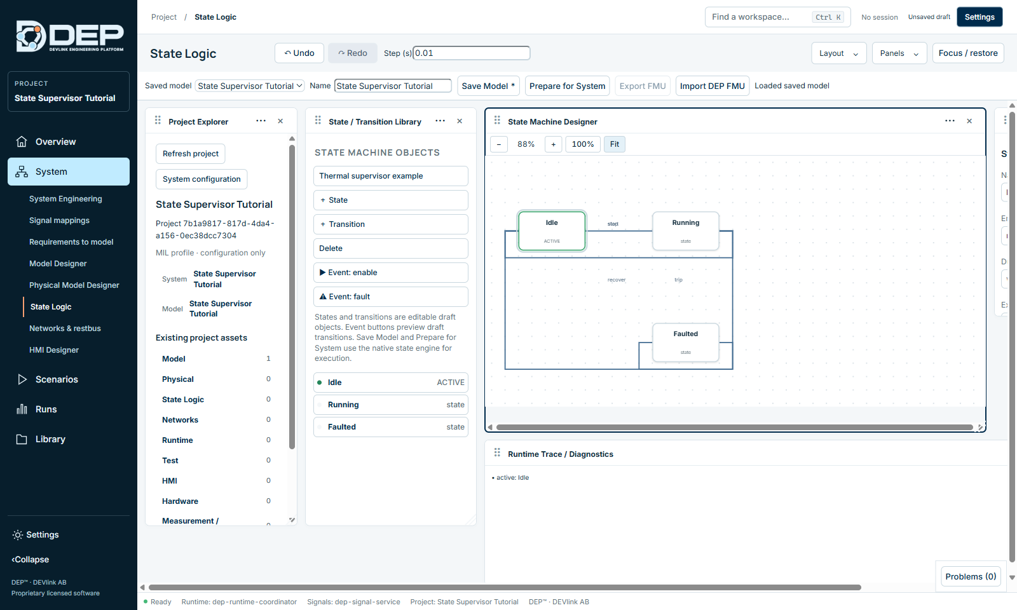Trigger Event: enable button
Screen dimensions: 1017x610
point(391,273)
